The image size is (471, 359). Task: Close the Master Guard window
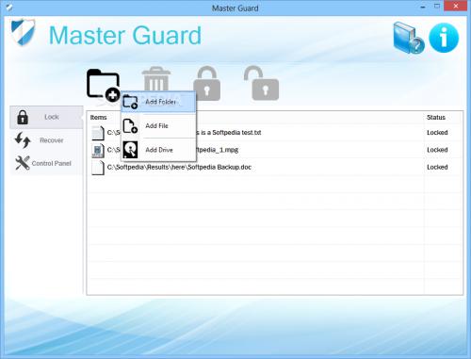point(456,6)
